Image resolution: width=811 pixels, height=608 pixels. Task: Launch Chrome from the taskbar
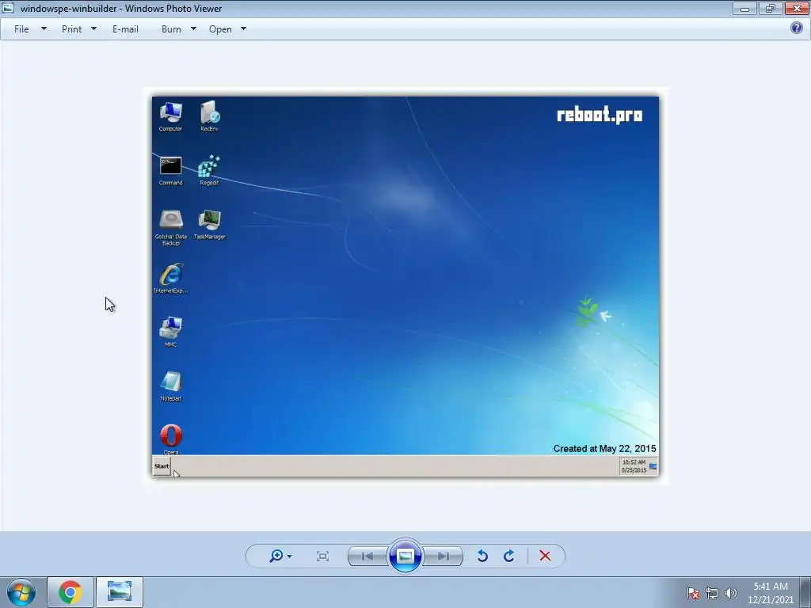(70, 592)
